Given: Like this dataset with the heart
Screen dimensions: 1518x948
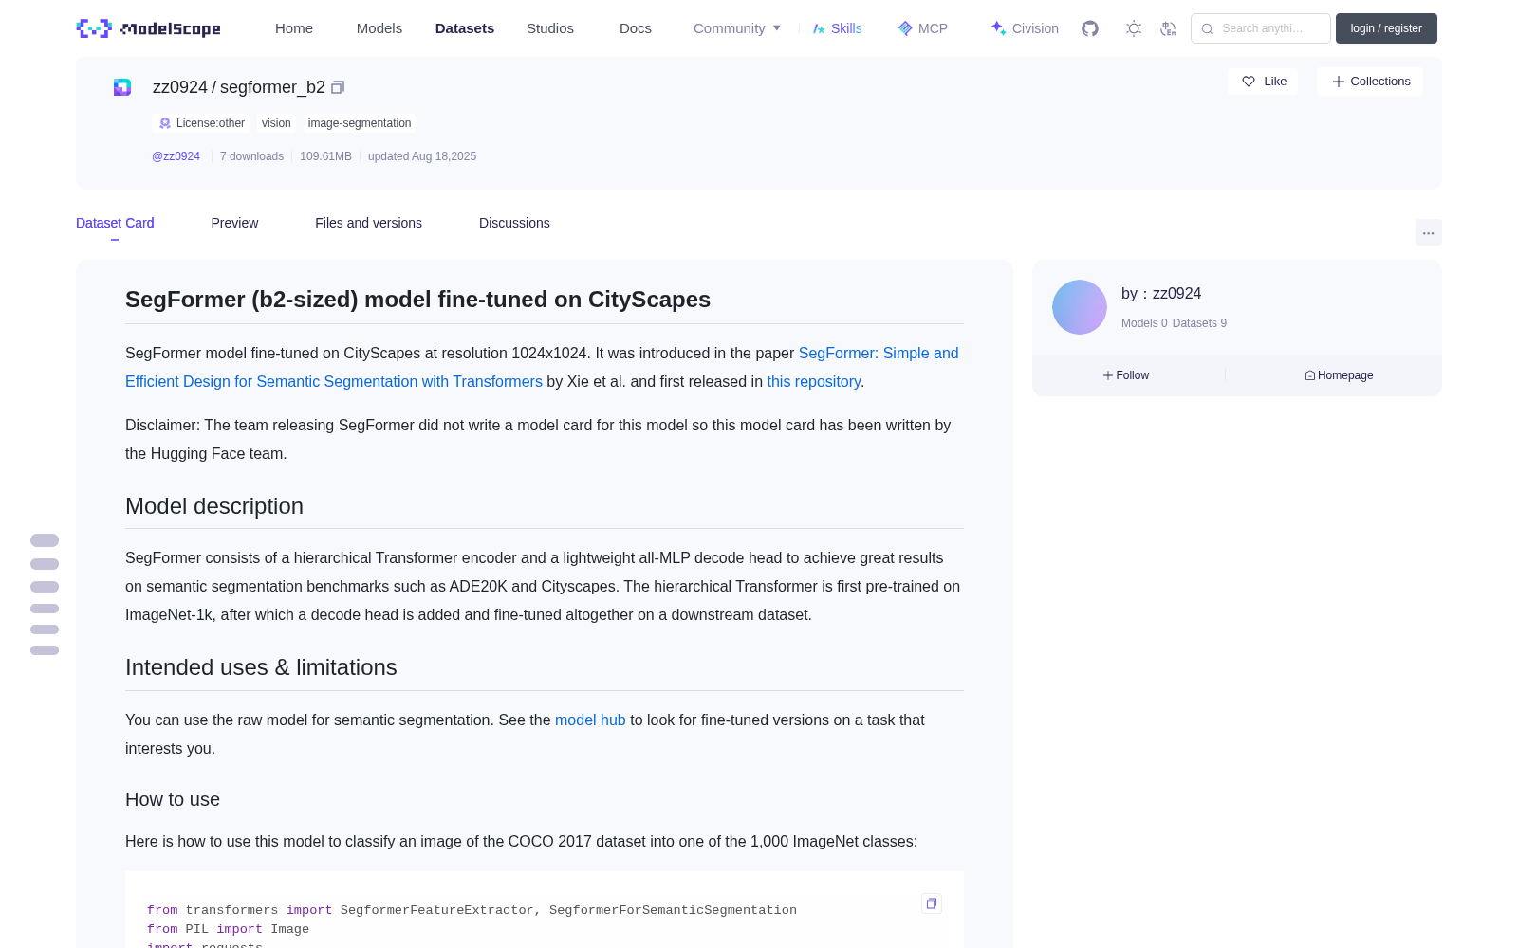Looking at the screenshot, I should pos(1263,82).
